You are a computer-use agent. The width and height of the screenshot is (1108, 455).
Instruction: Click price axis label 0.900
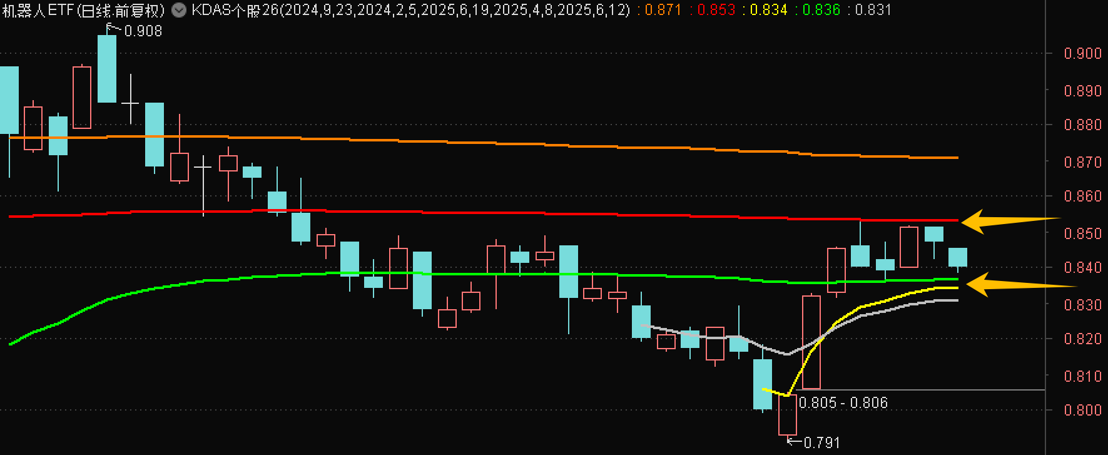click(1083, 53)
